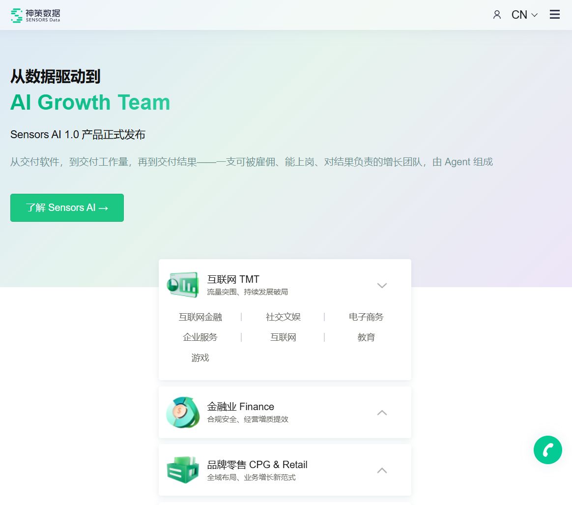Click the 神策数据 Sensors Data logo
Screen dimensions: 572x505
pos(35,15)
